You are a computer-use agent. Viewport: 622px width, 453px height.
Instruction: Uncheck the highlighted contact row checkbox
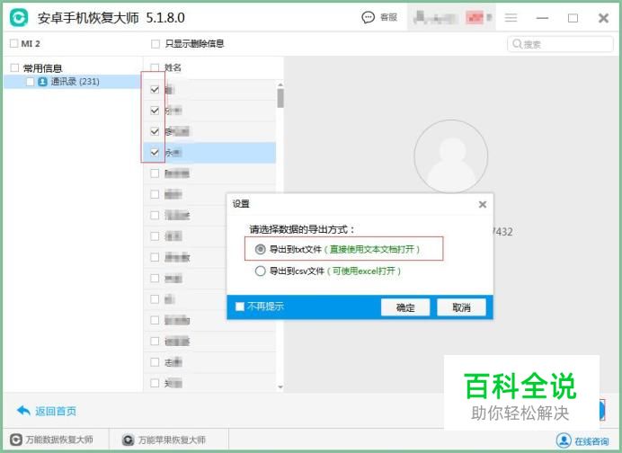point(155,152)
